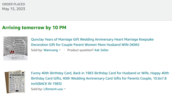Image resolution: width=172 pixels, height=97 pixels.
Task: Click the Product question? text
Action: [x=80, y=50]
